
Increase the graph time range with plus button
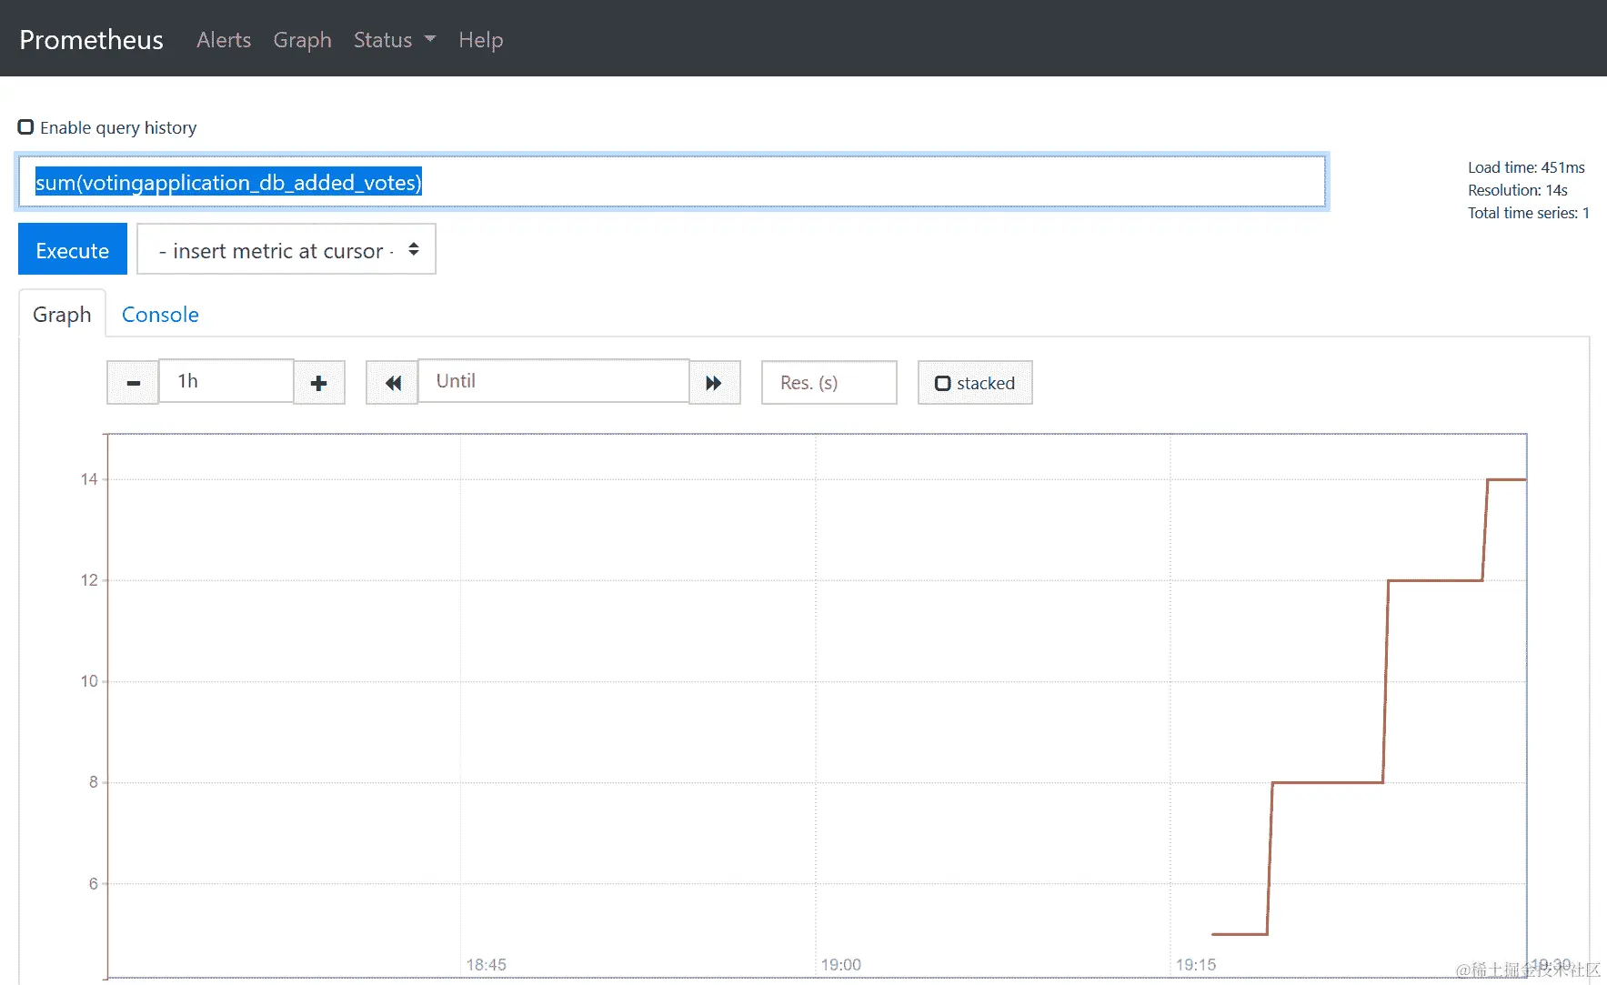[x=319, y=383]
